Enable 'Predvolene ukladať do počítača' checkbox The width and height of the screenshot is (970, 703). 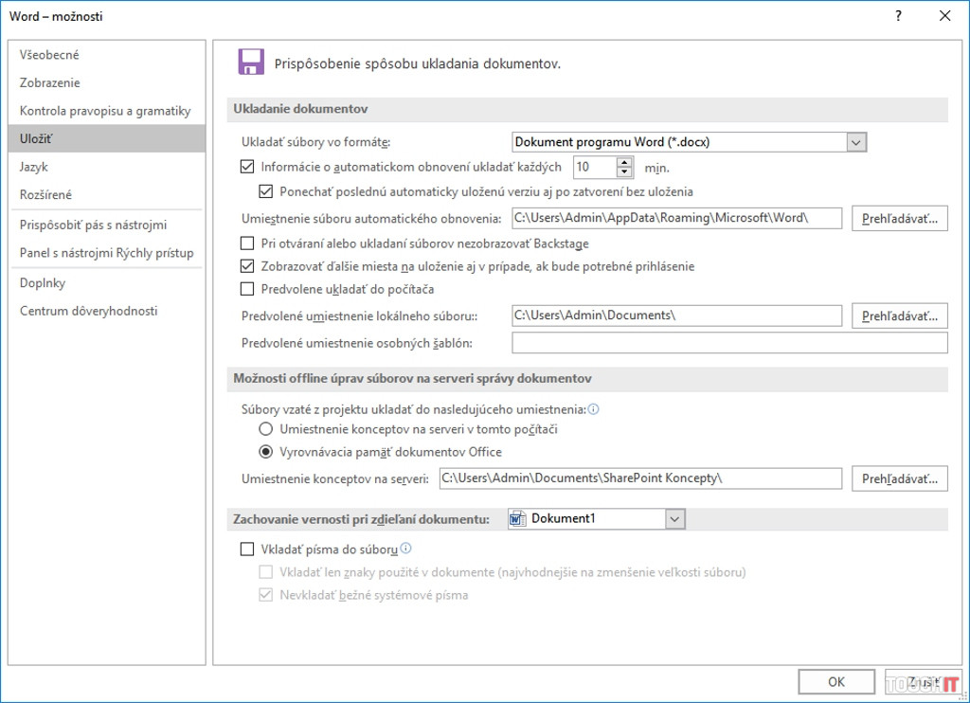click(x=248, y=289)
